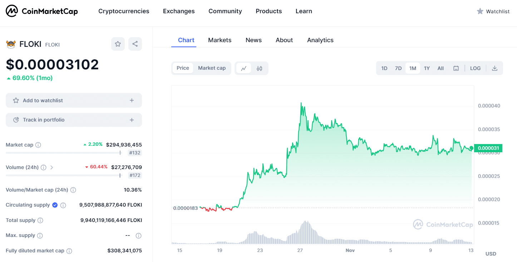This screenshot has height=262, width=517.
Task: Download chart data icon
Action: click(495, 68)
